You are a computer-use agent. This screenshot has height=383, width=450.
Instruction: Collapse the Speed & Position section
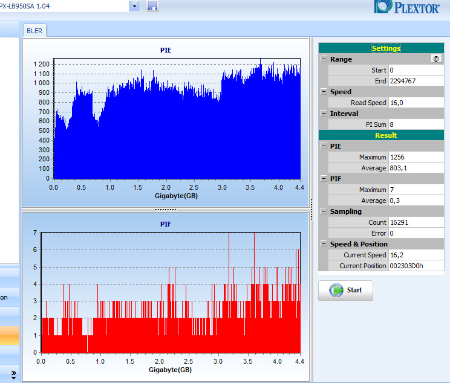point(324,244)
